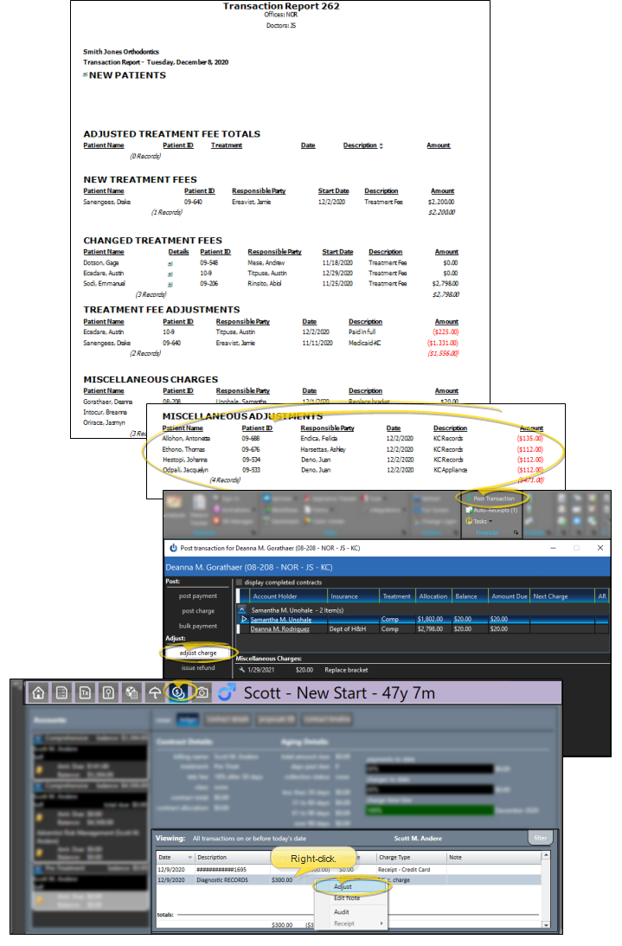The width and height of the screenshot is (622, 946).
Task: Click adjust charge in Adjust section
Action: 198,653
